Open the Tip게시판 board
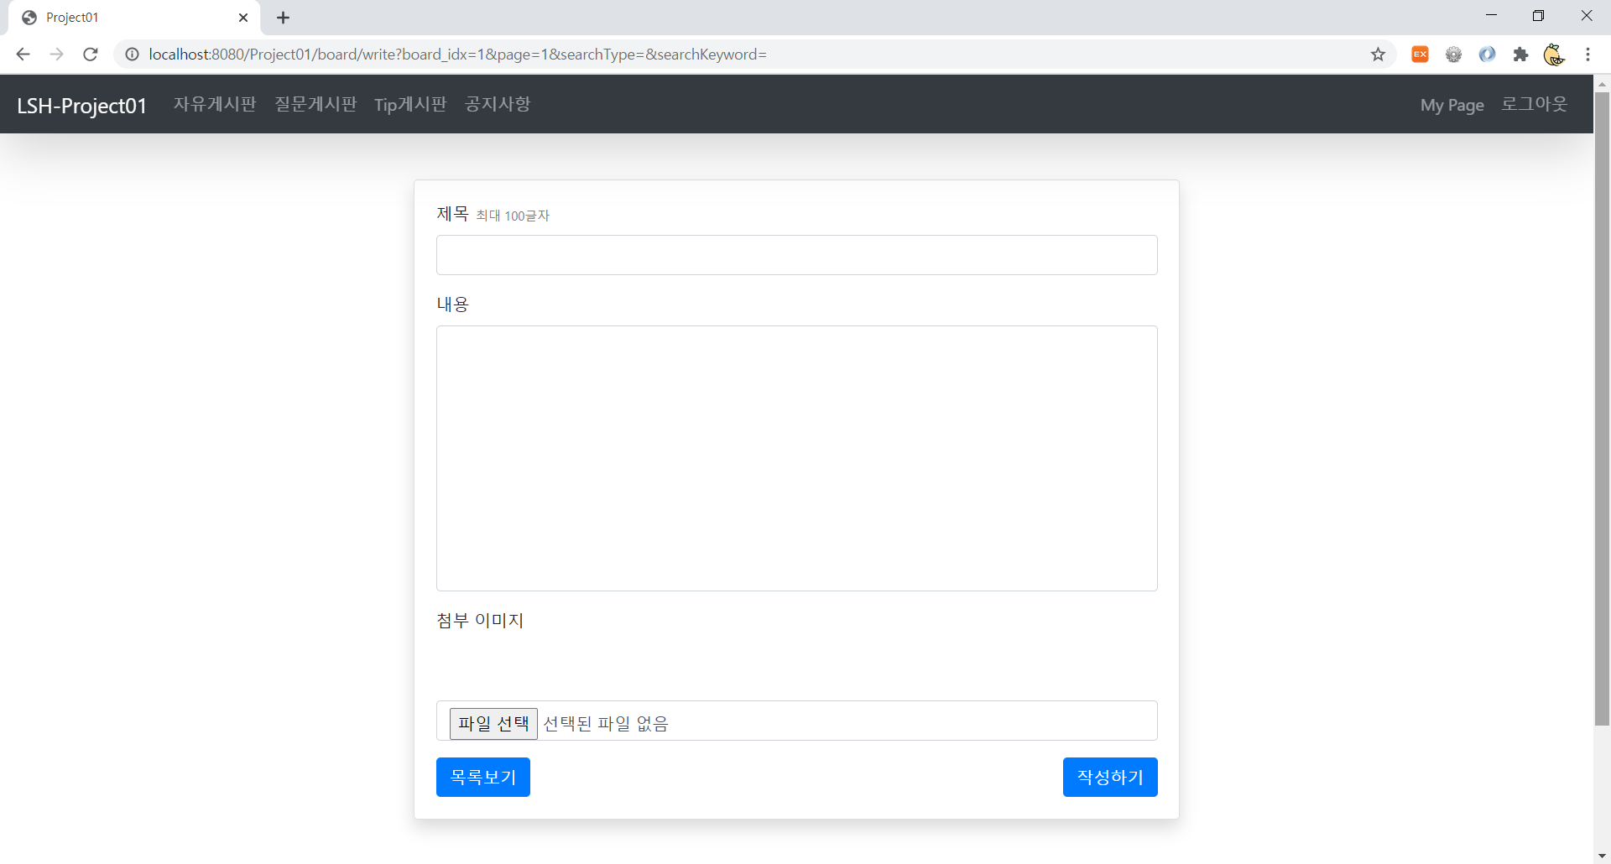The image size is (1611, 864). [410, 104]
